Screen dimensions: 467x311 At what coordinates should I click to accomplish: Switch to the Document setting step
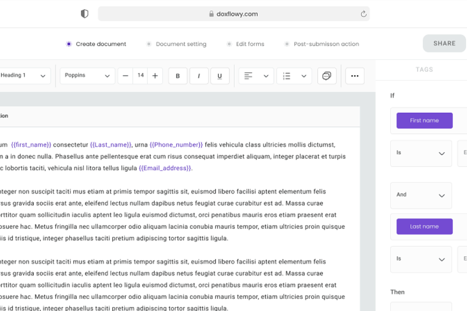pos(181,44)
